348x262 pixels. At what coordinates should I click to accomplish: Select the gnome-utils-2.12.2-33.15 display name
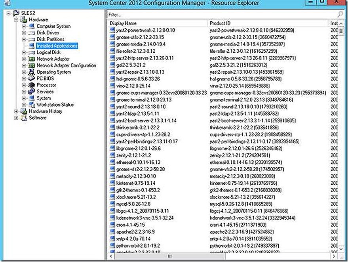pos(140,37)
